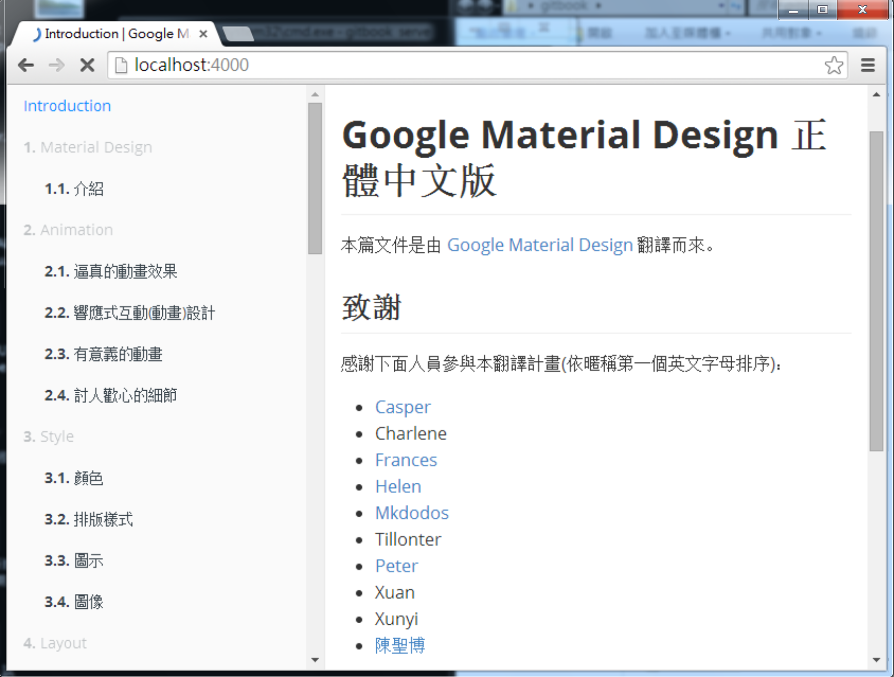Minimize the Chrome window

coord(793,10)
